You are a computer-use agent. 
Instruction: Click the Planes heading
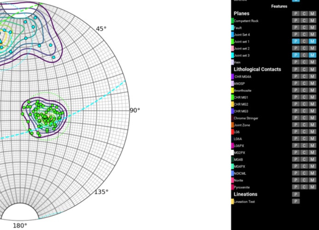[x=242, y=13]
